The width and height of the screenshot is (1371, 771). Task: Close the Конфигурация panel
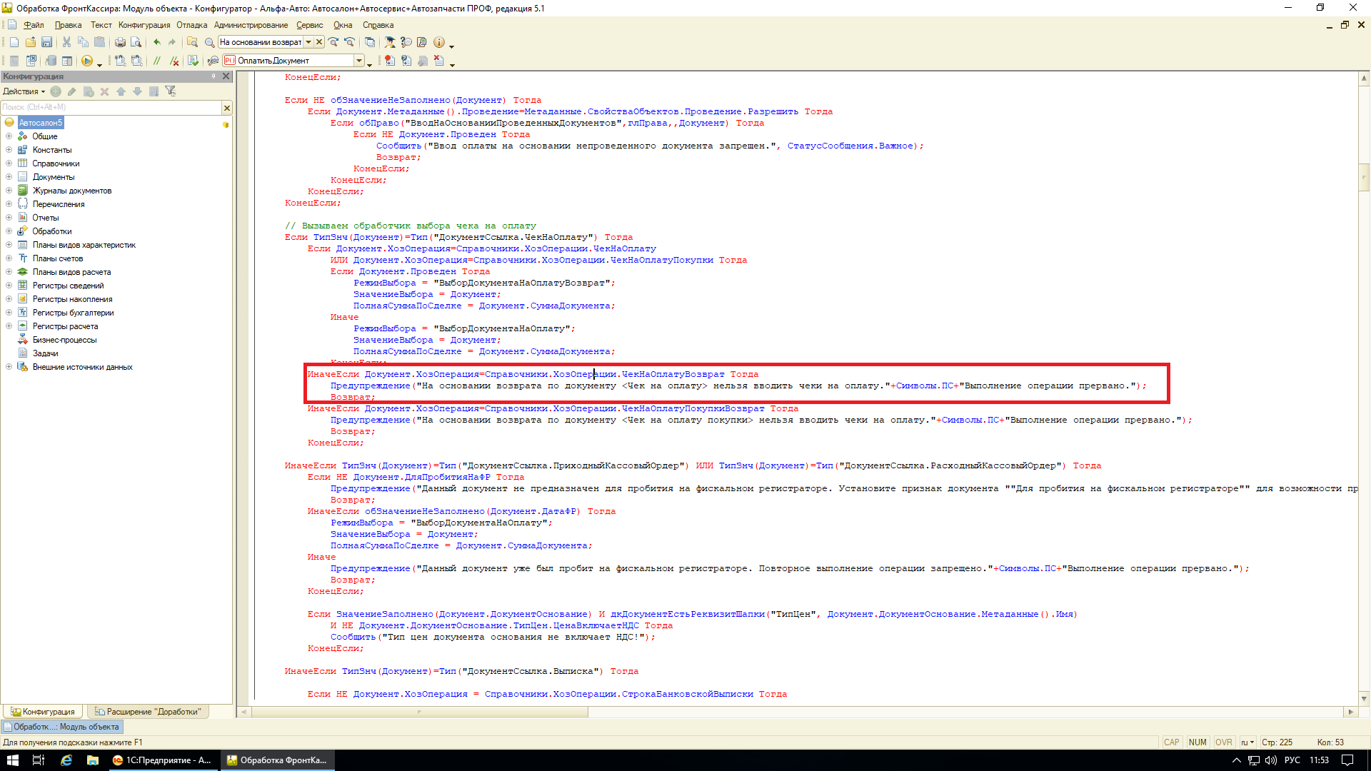click(226, 76)
